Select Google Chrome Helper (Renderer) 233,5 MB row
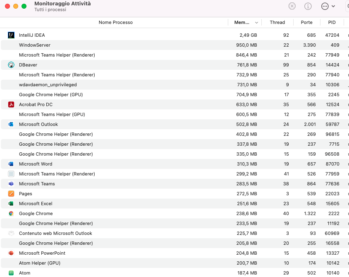This screenshot has height=277, width=349. pos(174,223)
